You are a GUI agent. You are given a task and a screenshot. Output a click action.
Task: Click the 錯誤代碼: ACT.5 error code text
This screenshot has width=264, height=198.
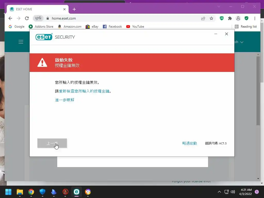pyautogui.click(x=216, y=143)
